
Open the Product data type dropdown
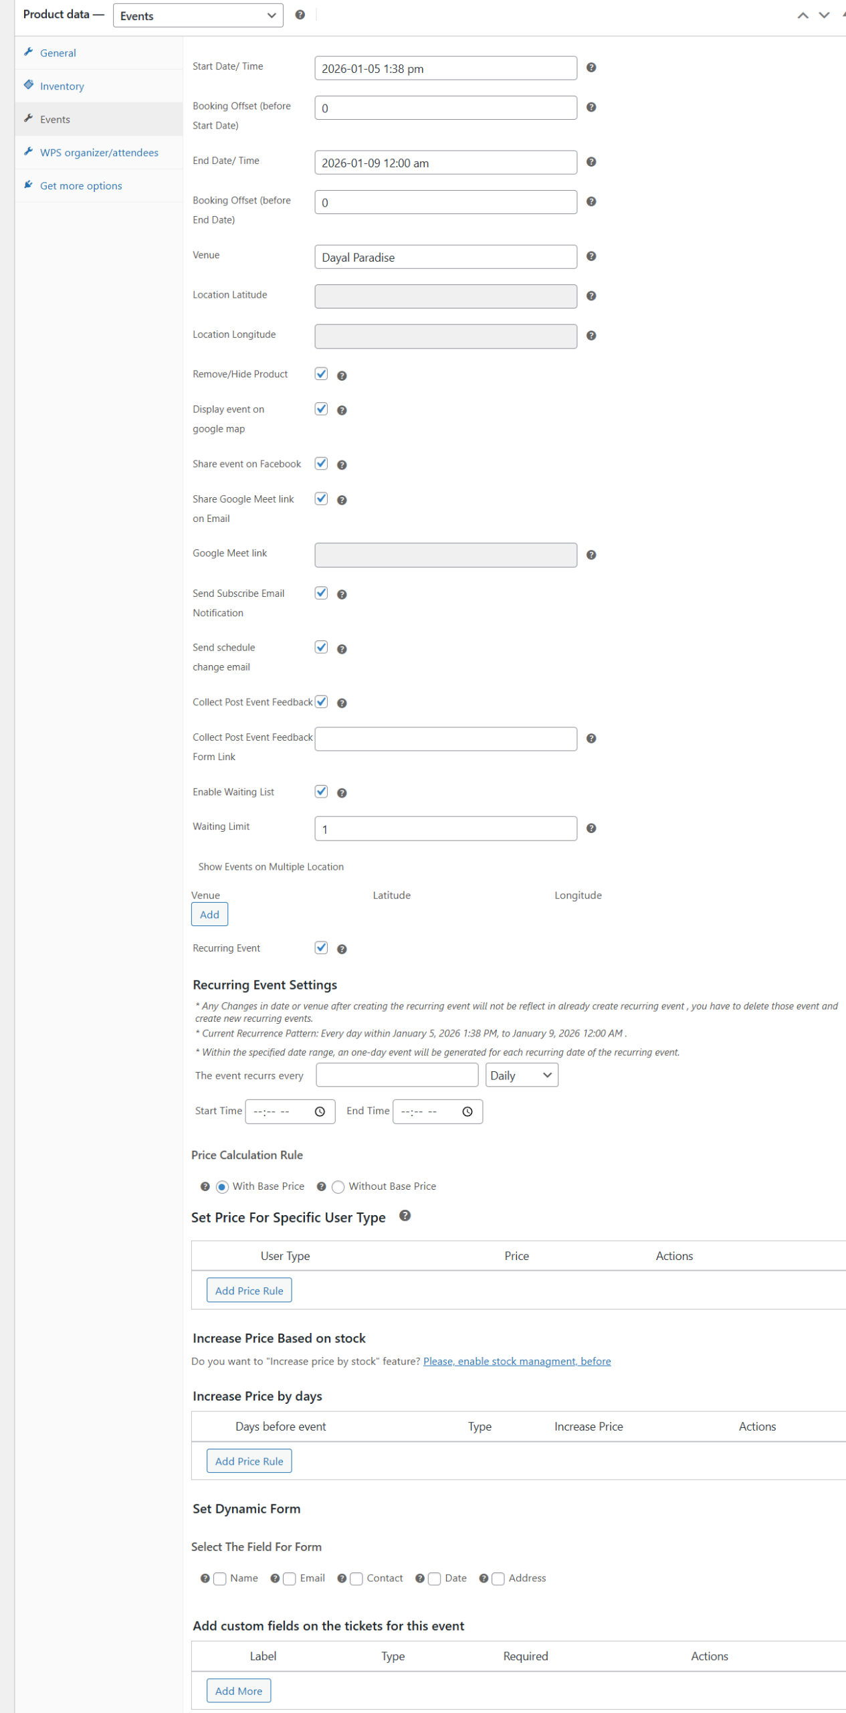[198, 15]
